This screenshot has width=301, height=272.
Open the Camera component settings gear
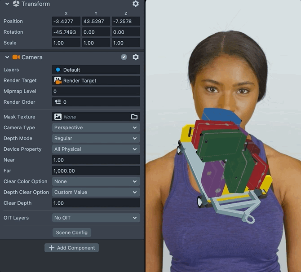pyautogui.click(x=136, y=57)
